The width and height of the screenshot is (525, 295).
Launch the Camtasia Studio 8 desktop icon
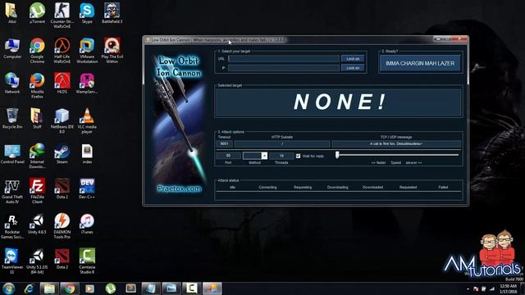[87, 261]
